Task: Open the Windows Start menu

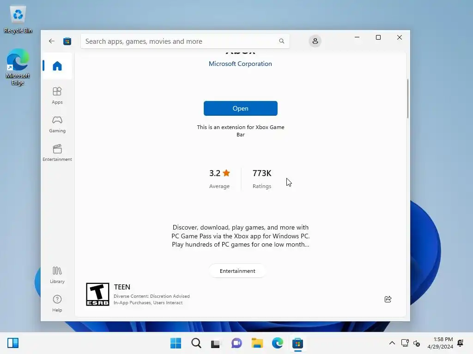Action: 176,343
